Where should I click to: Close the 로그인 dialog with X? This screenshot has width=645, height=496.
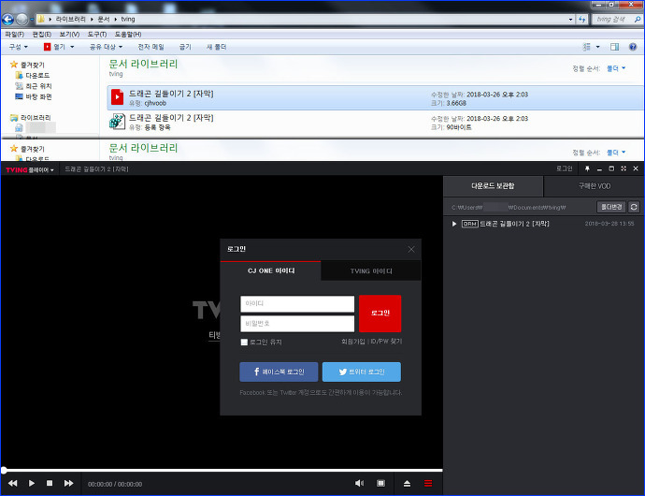[x=411, y=249]
